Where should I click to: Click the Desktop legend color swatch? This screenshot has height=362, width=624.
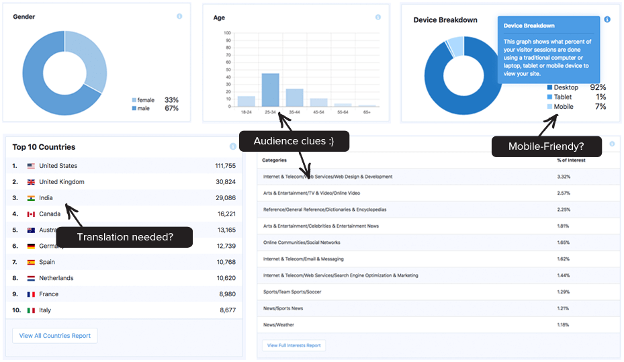tap(550, 88)
